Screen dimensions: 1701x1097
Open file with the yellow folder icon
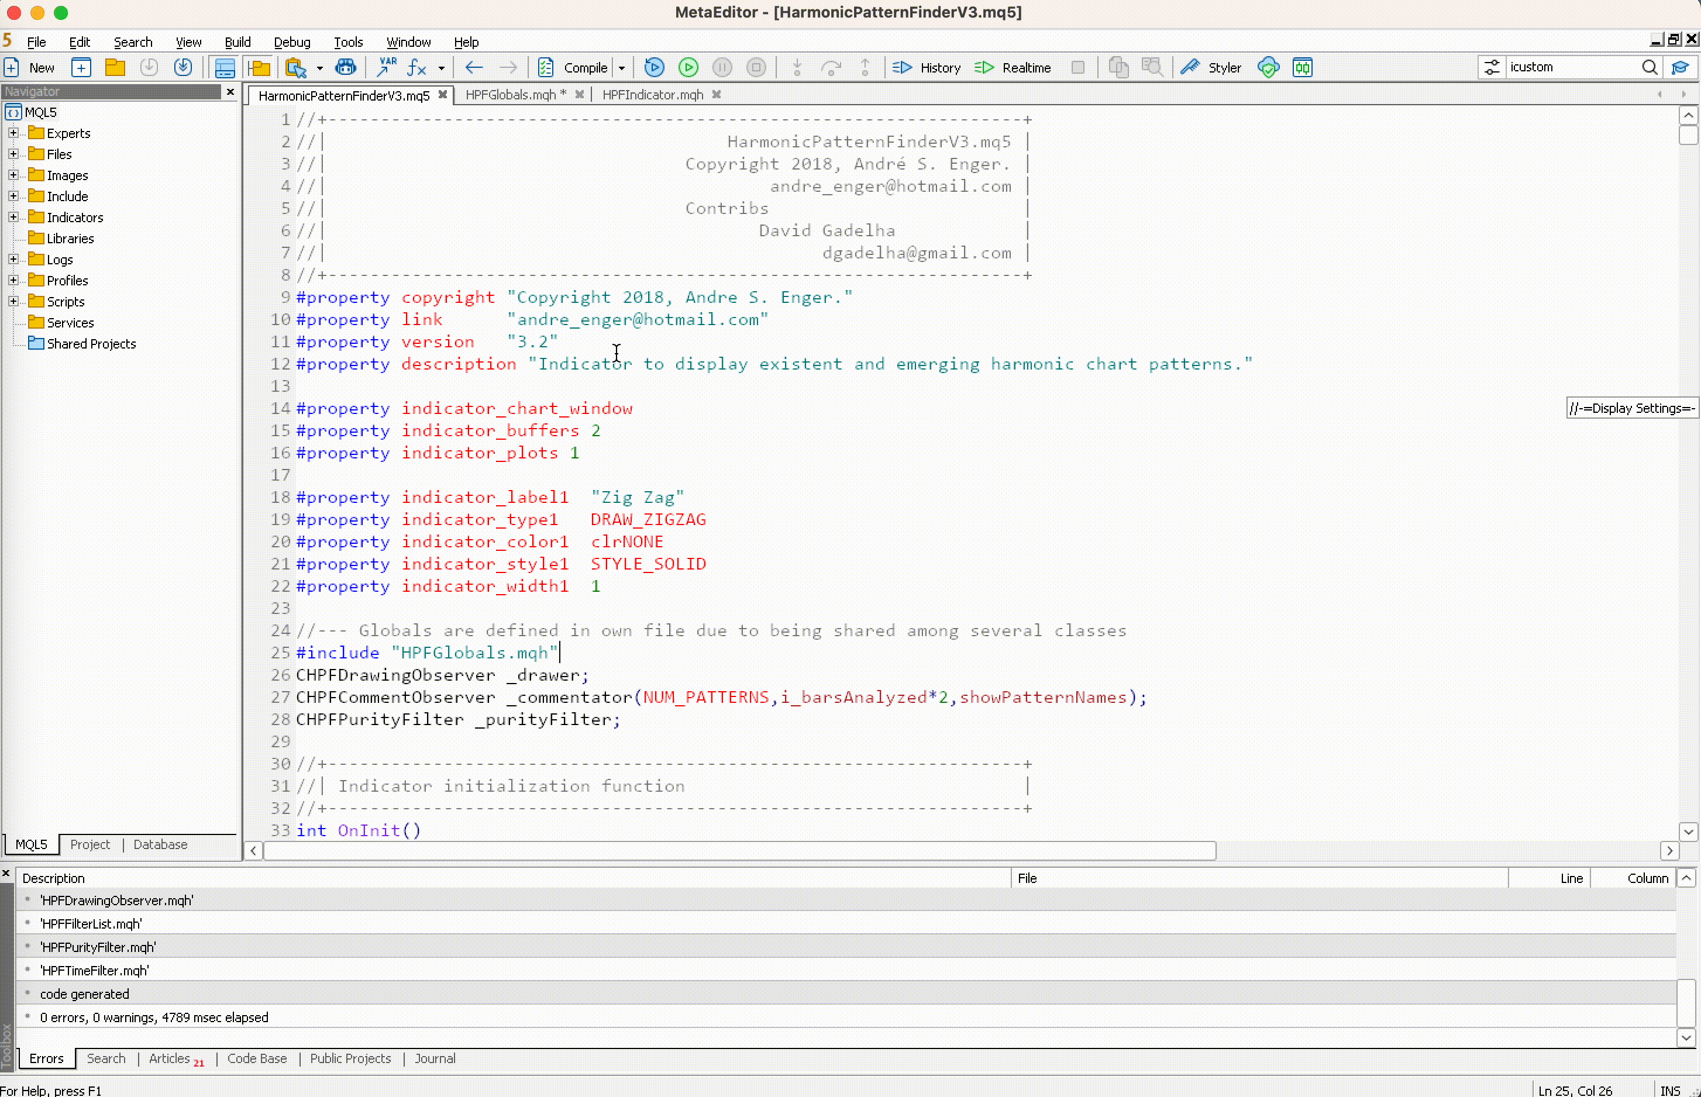[x=115, y=68]
